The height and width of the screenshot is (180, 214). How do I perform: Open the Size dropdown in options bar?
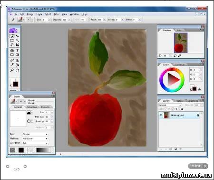49,20
